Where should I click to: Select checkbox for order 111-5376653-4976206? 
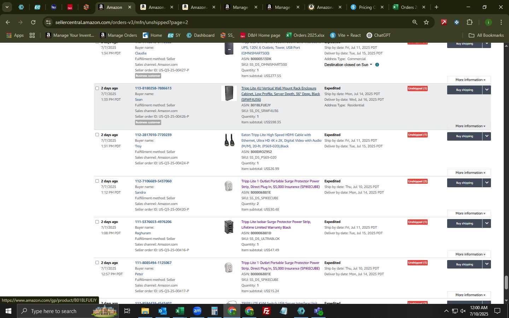pyautogui.click(x=97, y=222)
